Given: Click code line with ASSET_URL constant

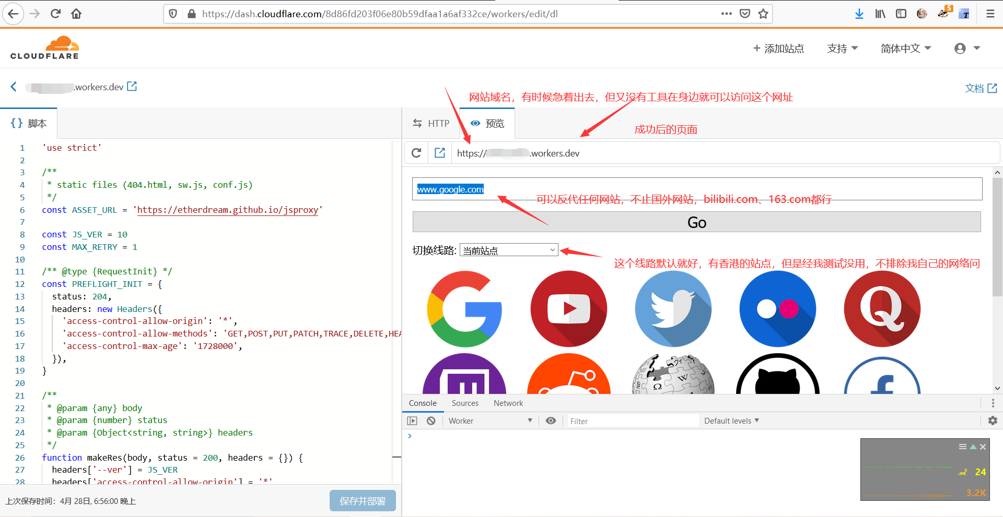Looking at the screenshot, I should pyautogui.click(x=182, y=210).
